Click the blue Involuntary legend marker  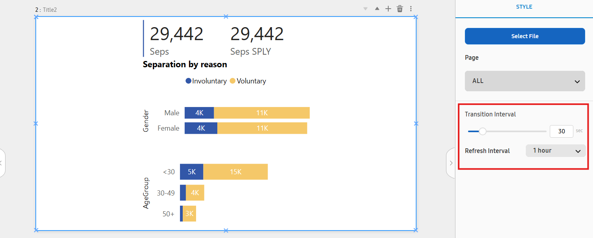(x=188, y=81)
